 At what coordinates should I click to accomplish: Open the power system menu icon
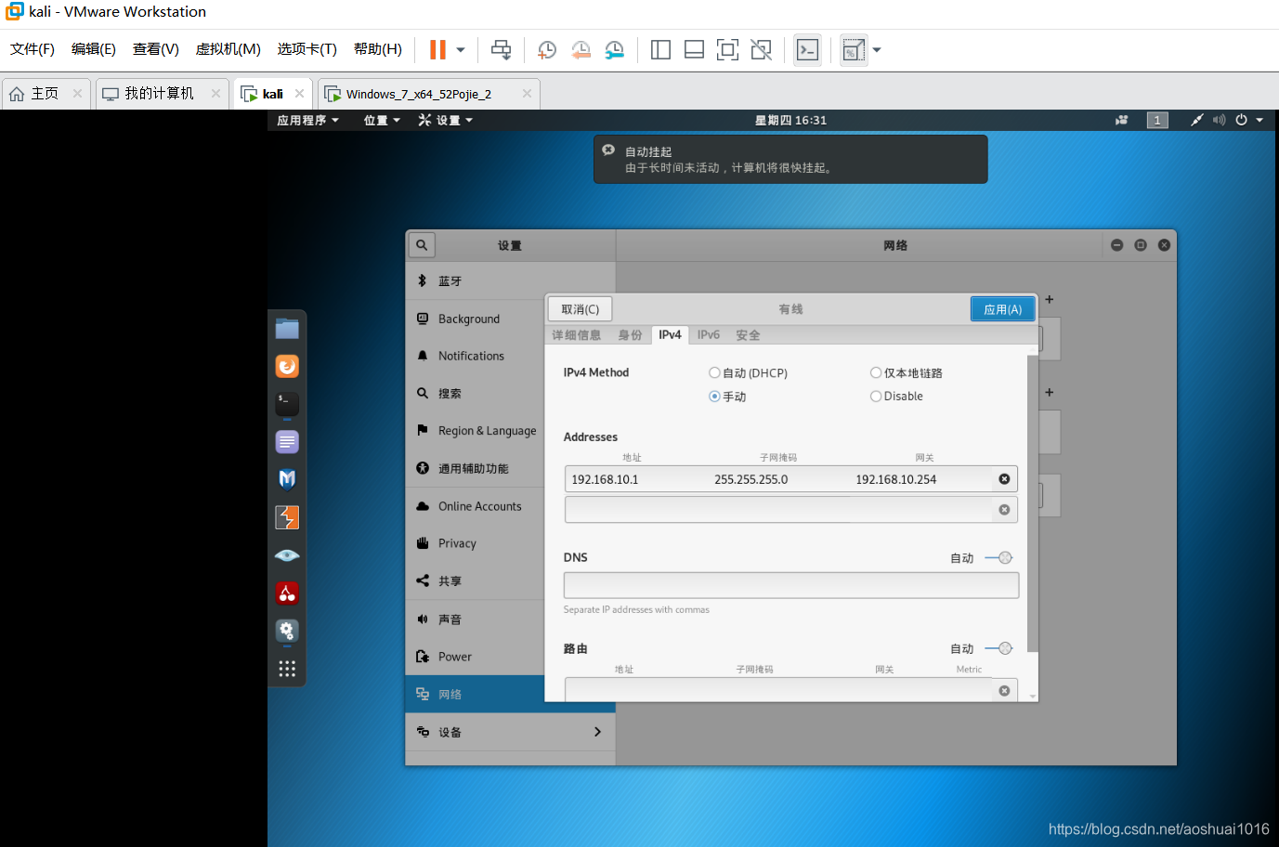coord(1241,120)
